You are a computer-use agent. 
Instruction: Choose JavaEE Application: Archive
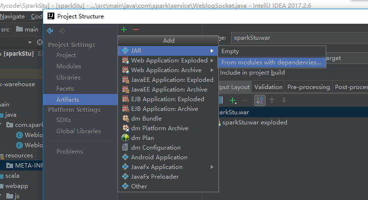[x=168, y=90]
